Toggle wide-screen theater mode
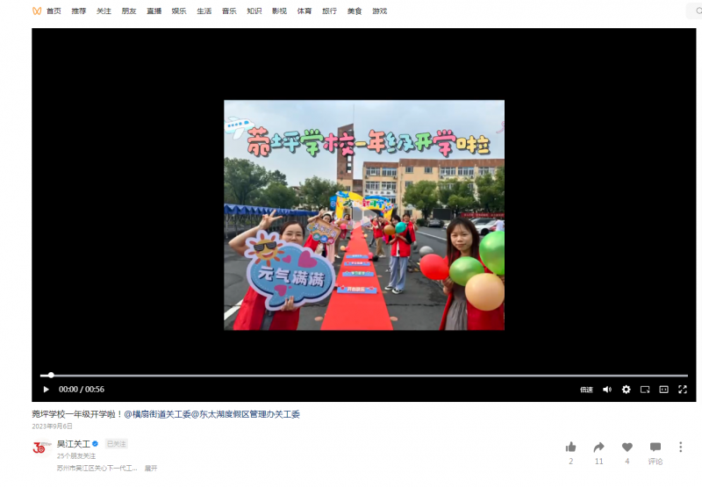This screenshot has width=702, height=487. tap(664, 390)
